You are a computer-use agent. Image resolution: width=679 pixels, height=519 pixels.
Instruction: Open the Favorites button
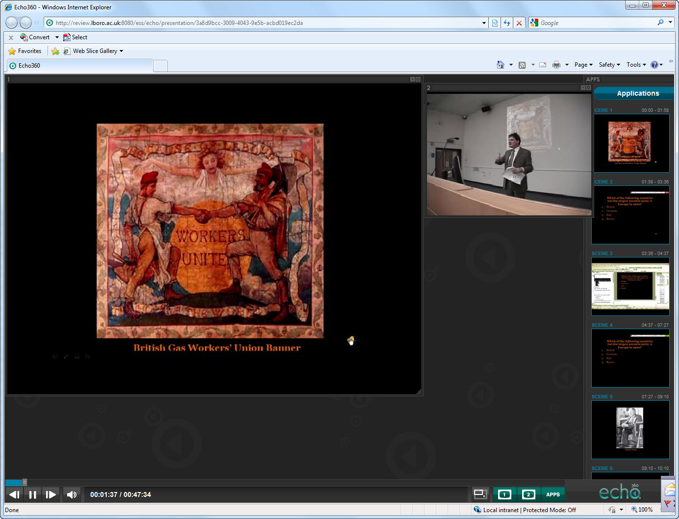point(25,51)
